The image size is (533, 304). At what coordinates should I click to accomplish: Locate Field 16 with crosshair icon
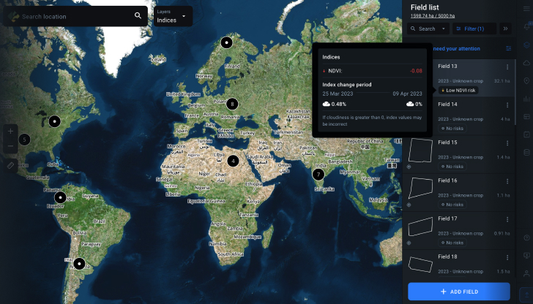(x=409, y=205)
